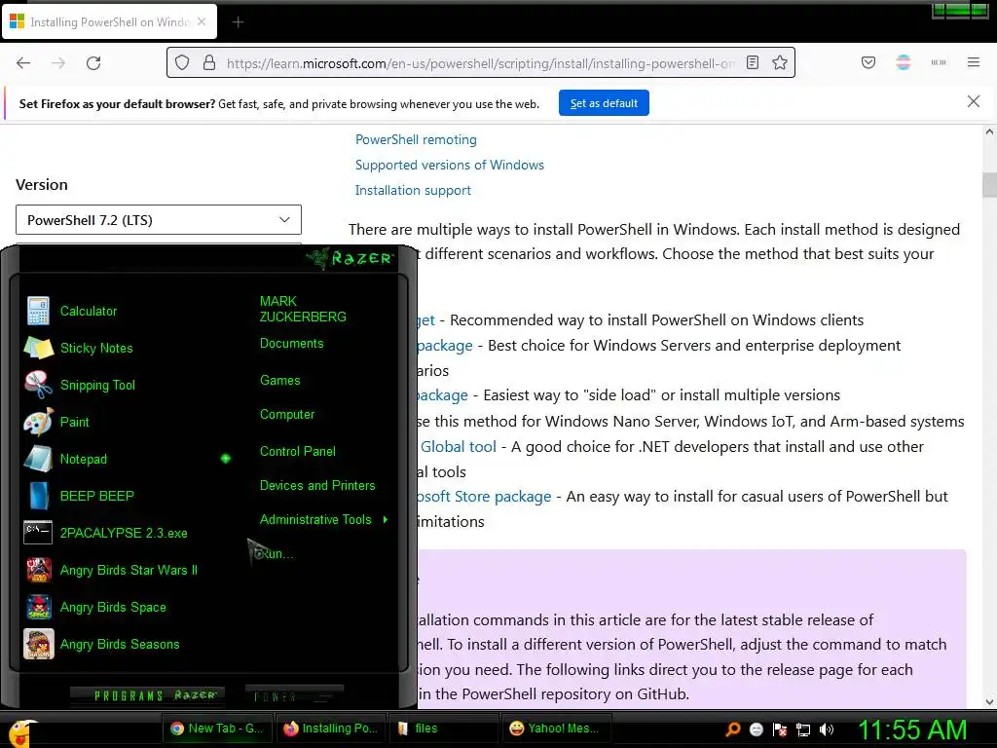The height and width of the screenshot is (748, 997).
Task: Expand PowerShell 7.2 (LTS) version dropdown
Action: (159, 220)
